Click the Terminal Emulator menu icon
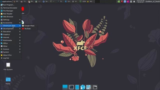This screenshot has height=90, width=160. 2,8
